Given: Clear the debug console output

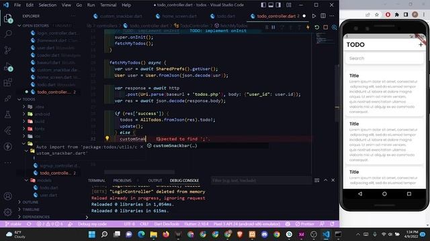Looking at the screenshot, I should point(316,180).
